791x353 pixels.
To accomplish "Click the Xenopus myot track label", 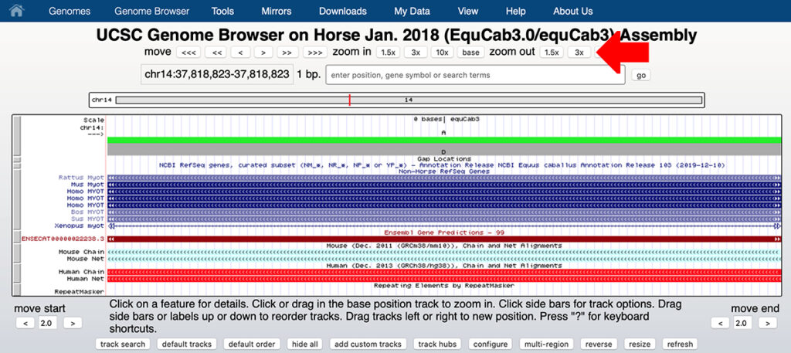I will (80, 226).
